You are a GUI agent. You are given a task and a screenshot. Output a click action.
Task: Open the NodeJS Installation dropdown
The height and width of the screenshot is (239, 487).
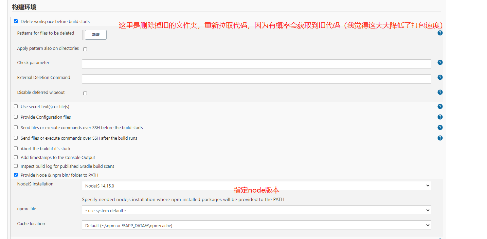pyautogui.click(x=256, y=185)
